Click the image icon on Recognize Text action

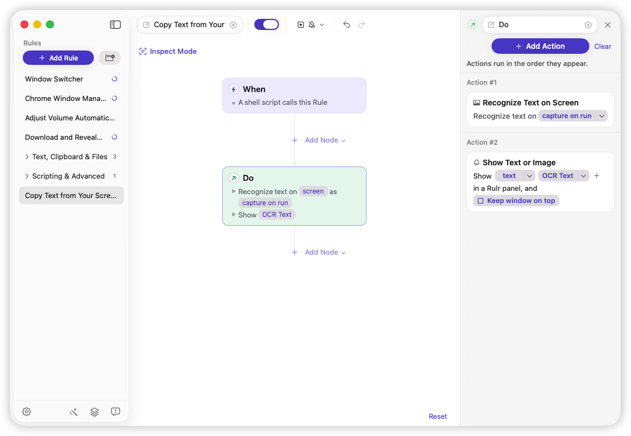[477, 103]
